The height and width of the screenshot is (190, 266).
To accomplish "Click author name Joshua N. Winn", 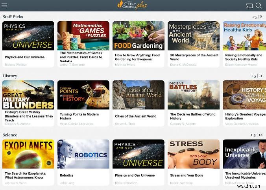I will click(x=16, y=183).
